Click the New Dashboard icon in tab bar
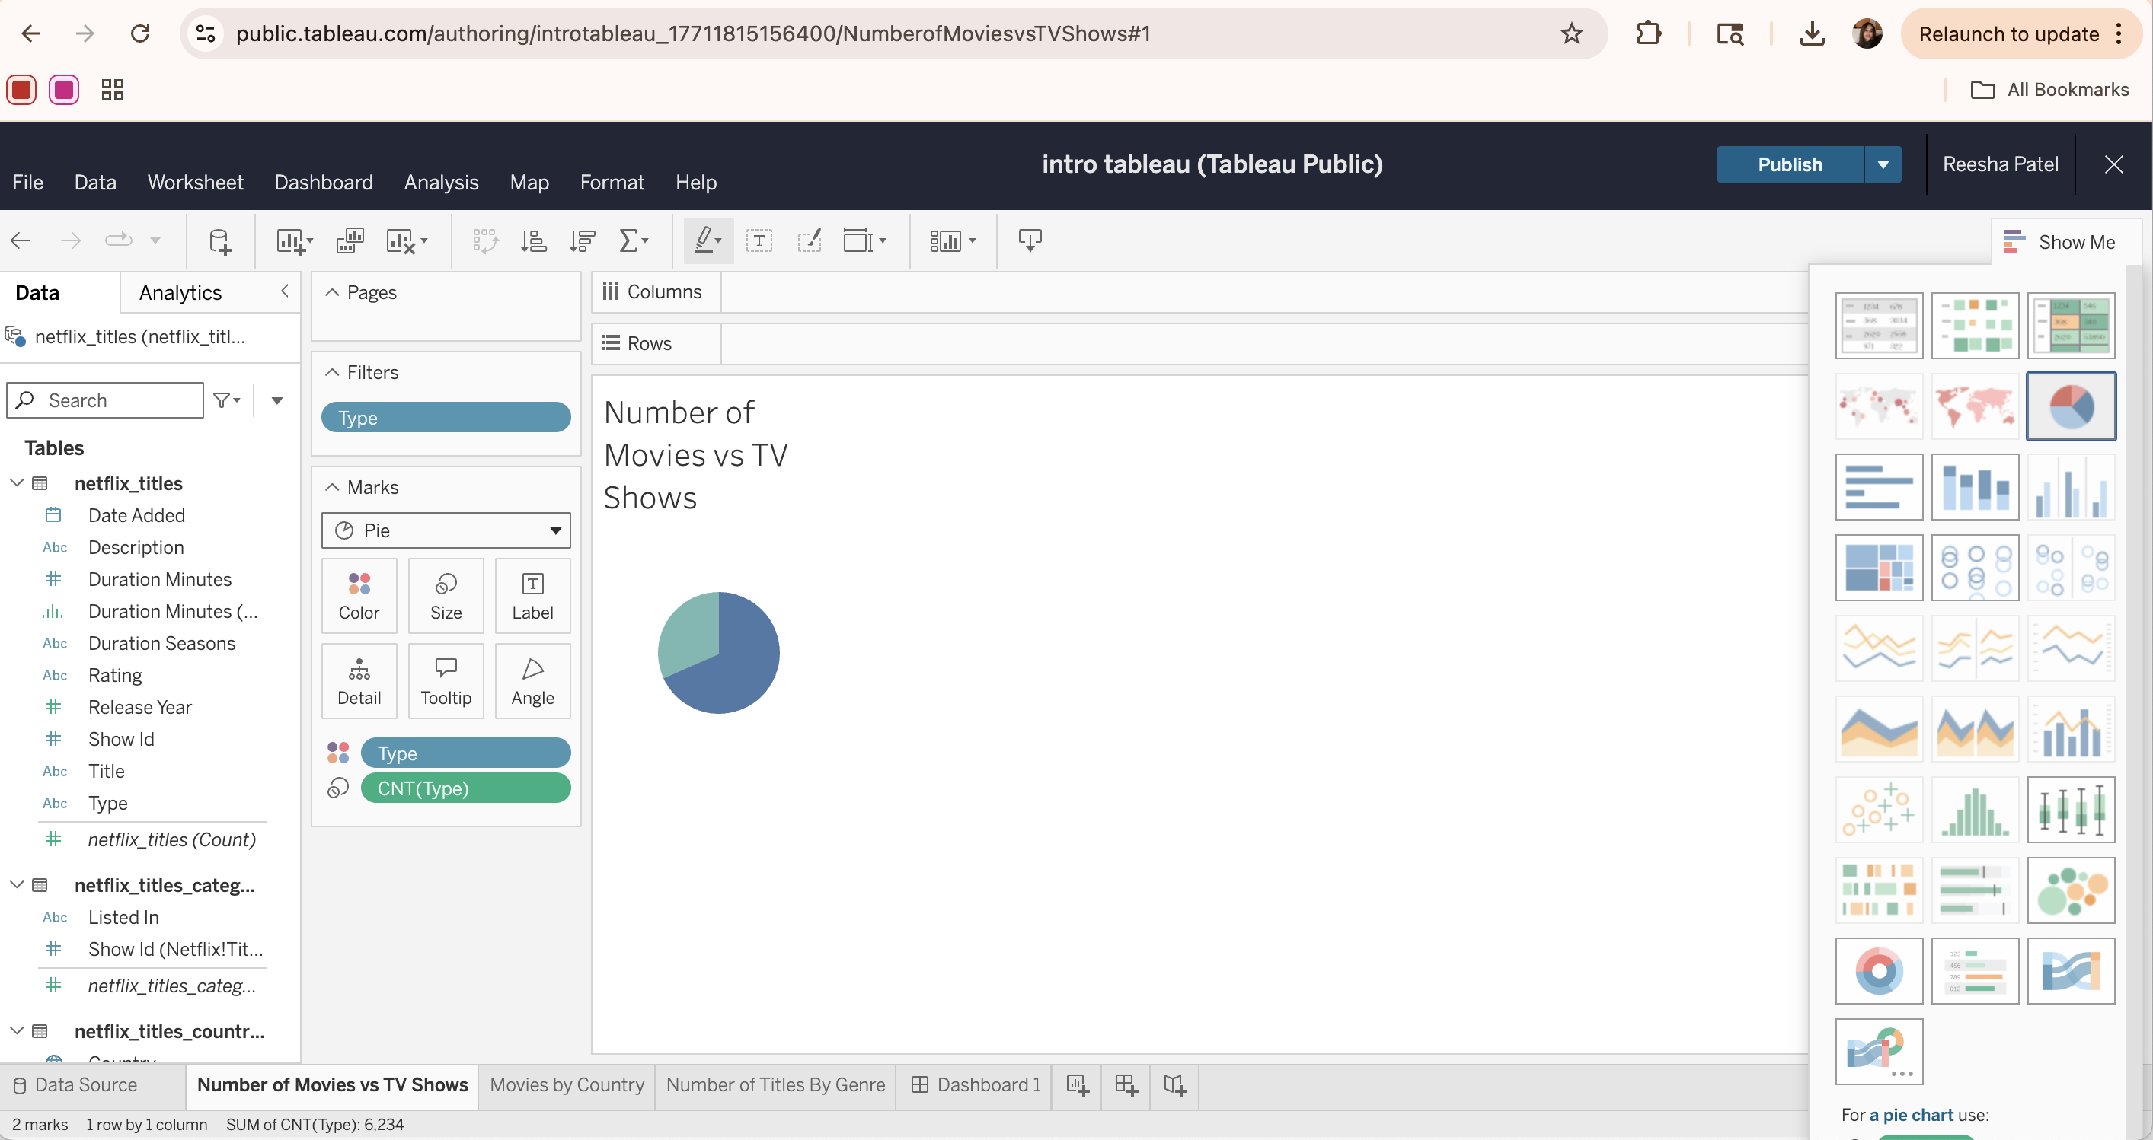This screenshot has height=1140, width=2153. click(1126, 1085)
